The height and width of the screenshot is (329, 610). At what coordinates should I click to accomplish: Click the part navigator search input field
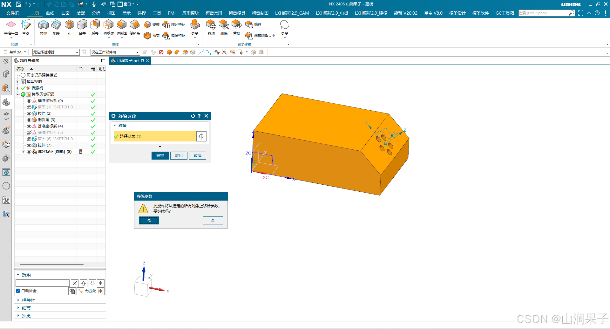(x=43, y=283)
